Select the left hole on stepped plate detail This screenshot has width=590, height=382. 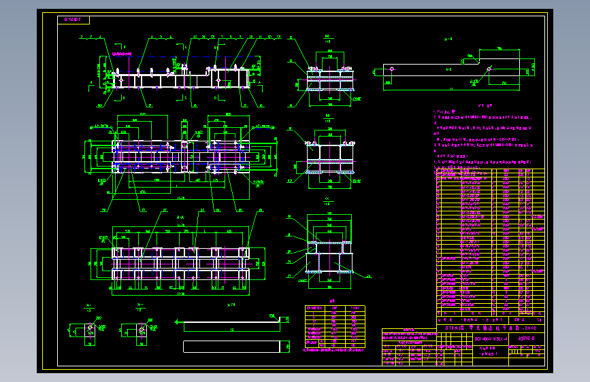(x=392, y=69)
